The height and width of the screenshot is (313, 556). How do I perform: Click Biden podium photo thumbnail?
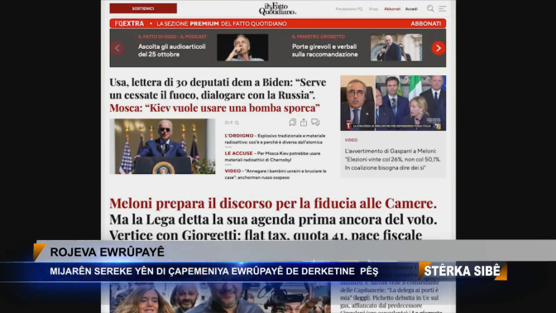point(162,147)
